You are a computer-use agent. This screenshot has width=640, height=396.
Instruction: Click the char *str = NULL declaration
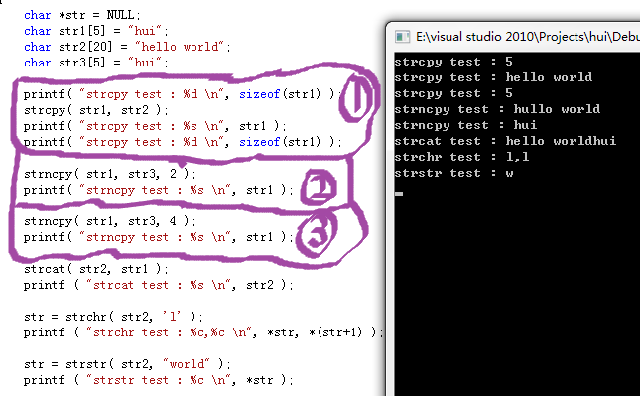click(x=82, y=15)
